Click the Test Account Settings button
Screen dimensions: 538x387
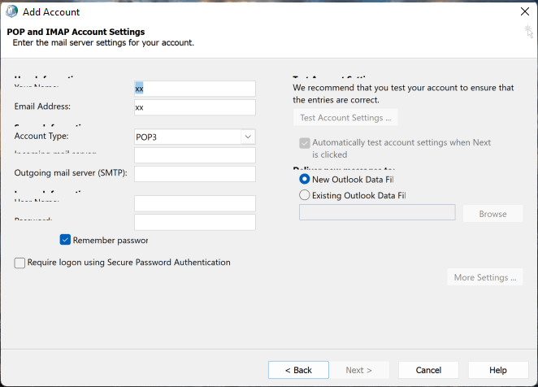coord(345,118)
